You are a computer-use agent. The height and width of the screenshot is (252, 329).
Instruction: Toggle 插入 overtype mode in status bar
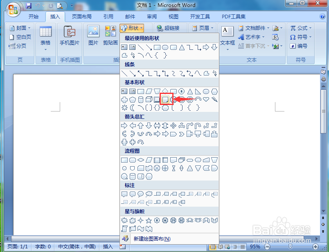pos(108,247)
